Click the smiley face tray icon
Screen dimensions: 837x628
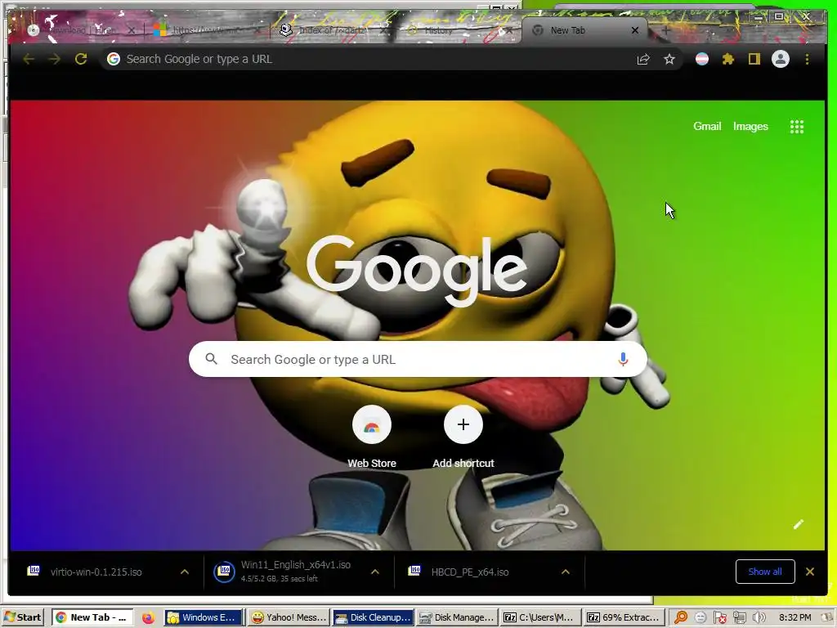click(x=700, y=617)
